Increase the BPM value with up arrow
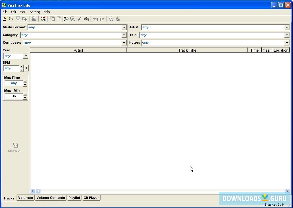 (22, 67)
